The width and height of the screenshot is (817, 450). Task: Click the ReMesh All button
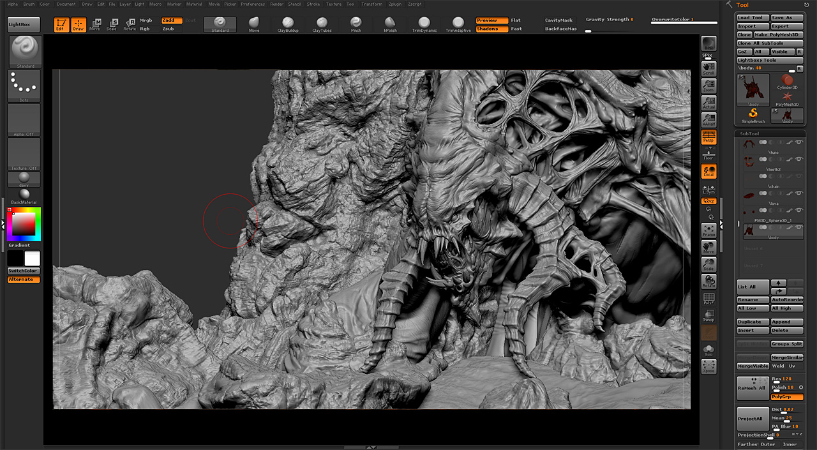click(753, 388)
